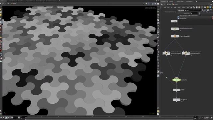Play forward in the playbar
This screenshot has height=120, width=213.
click(9, 118)
